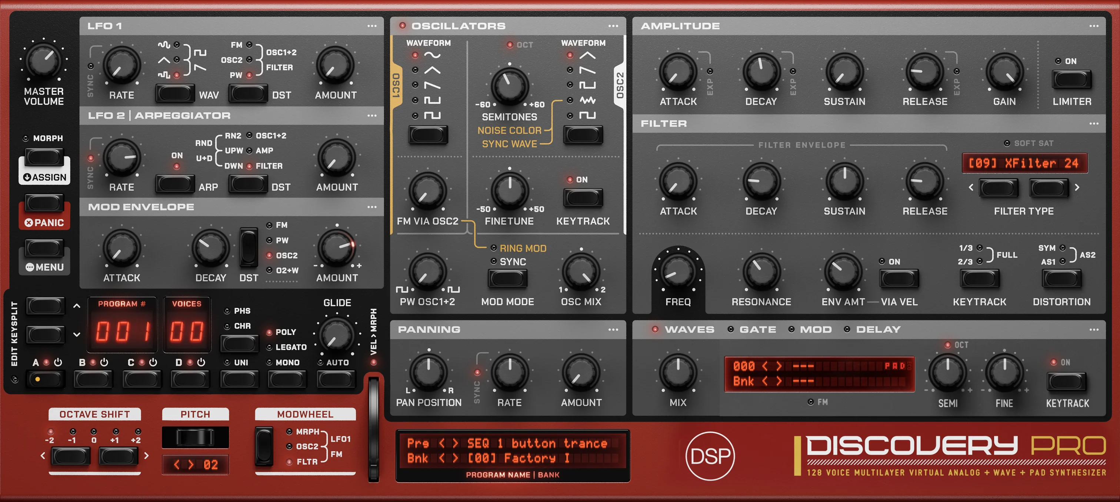1120x502 pixels.
Task: Click the filter type display
Action: (1024, 163)
